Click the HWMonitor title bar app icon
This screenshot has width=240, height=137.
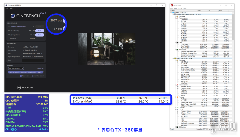tap(172, 5)
